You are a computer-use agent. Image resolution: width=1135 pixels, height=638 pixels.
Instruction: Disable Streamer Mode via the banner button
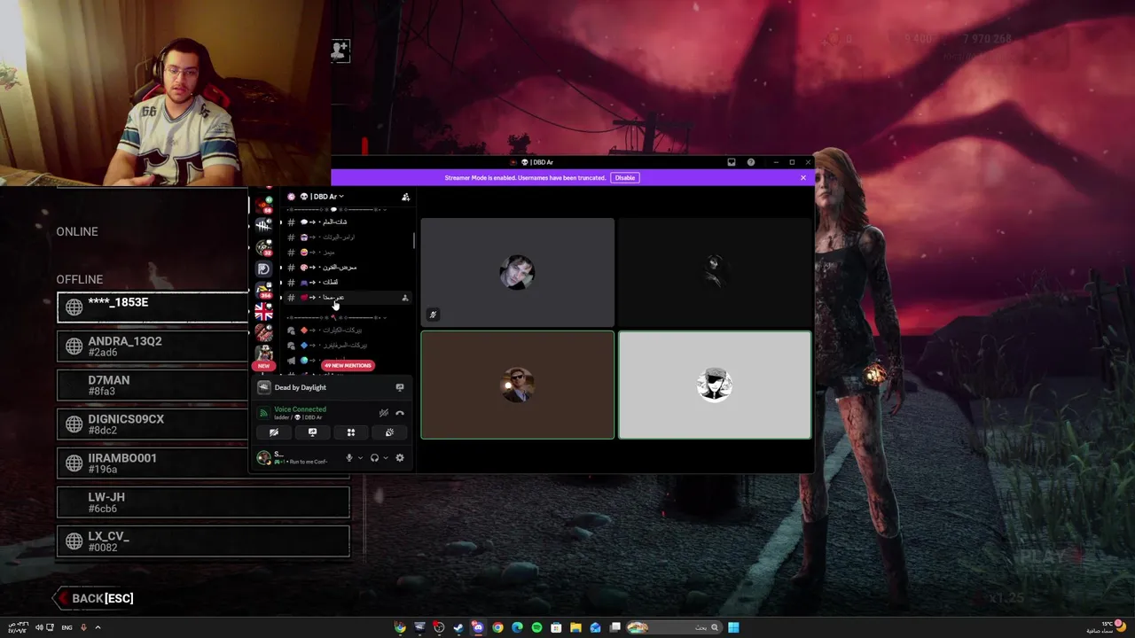[x=624, y=177]
